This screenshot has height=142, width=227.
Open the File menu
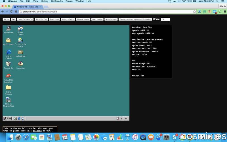(22, 1)
